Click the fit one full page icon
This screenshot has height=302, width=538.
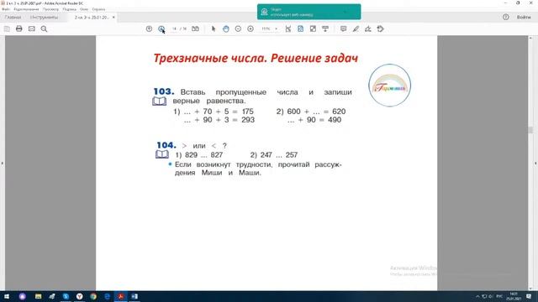point(300,29)
